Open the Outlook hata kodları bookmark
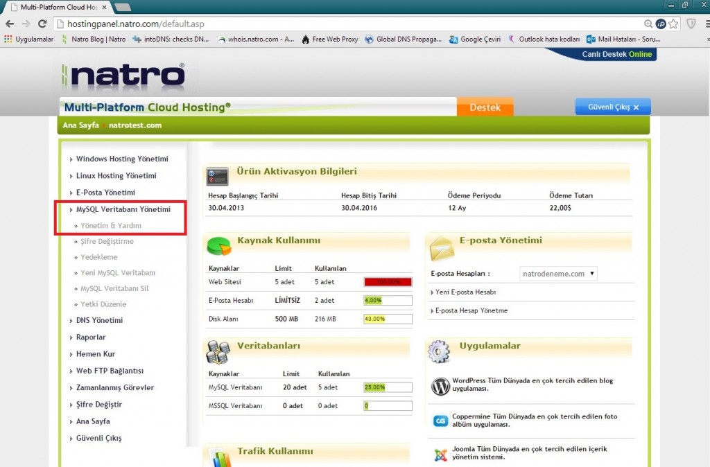This screenshot has width=710, height=467. [x=544, y=39]
